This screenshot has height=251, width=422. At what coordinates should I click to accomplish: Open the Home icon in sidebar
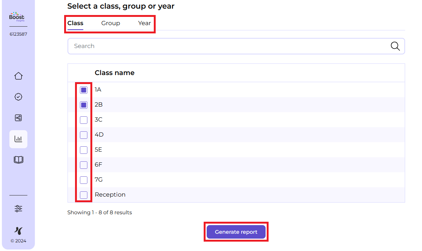(x=18, y=76)
